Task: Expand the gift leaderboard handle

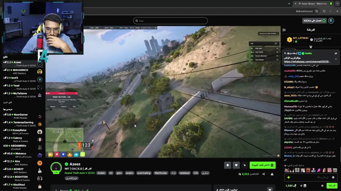Action: coord(311,47)
